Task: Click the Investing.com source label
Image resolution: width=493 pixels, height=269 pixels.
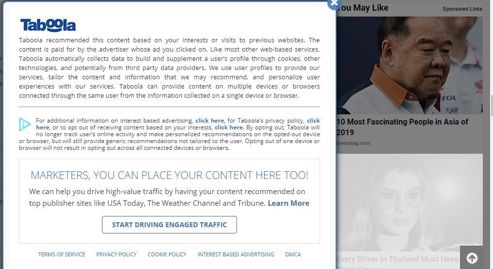Action: (353, 143)
